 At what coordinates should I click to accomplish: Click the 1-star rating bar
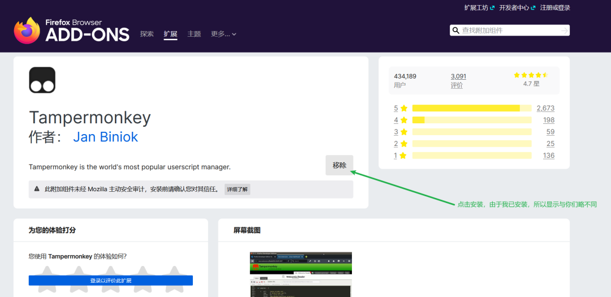coord(472,156)
